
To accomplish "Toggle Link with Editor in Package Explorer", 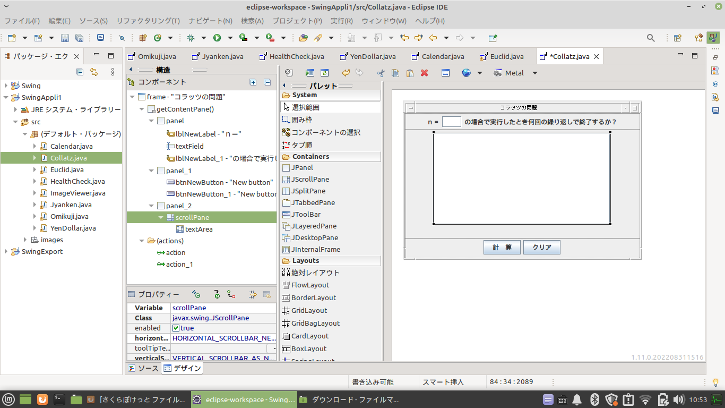I will point(94,72).
